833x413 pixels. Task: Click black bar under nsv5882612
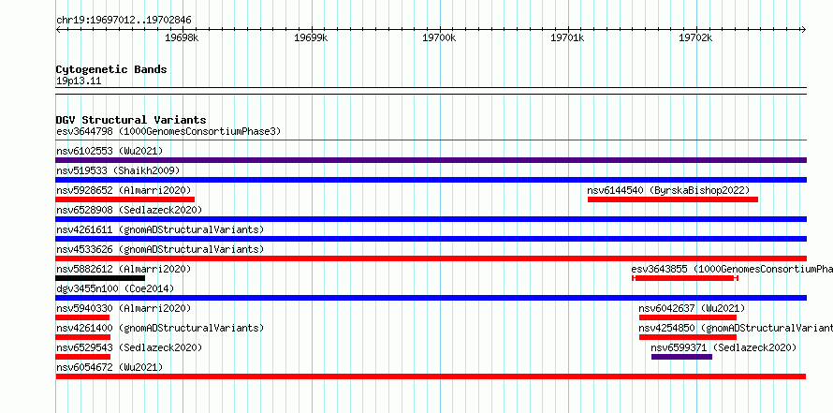[x=100, y=278]
